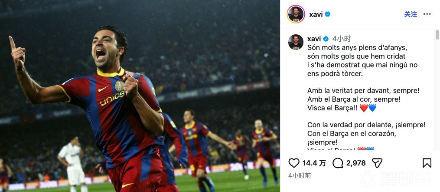This screenshot has height=192, width=440.
Task: Click the 2,978 comments count
Action: click(356, 163)
